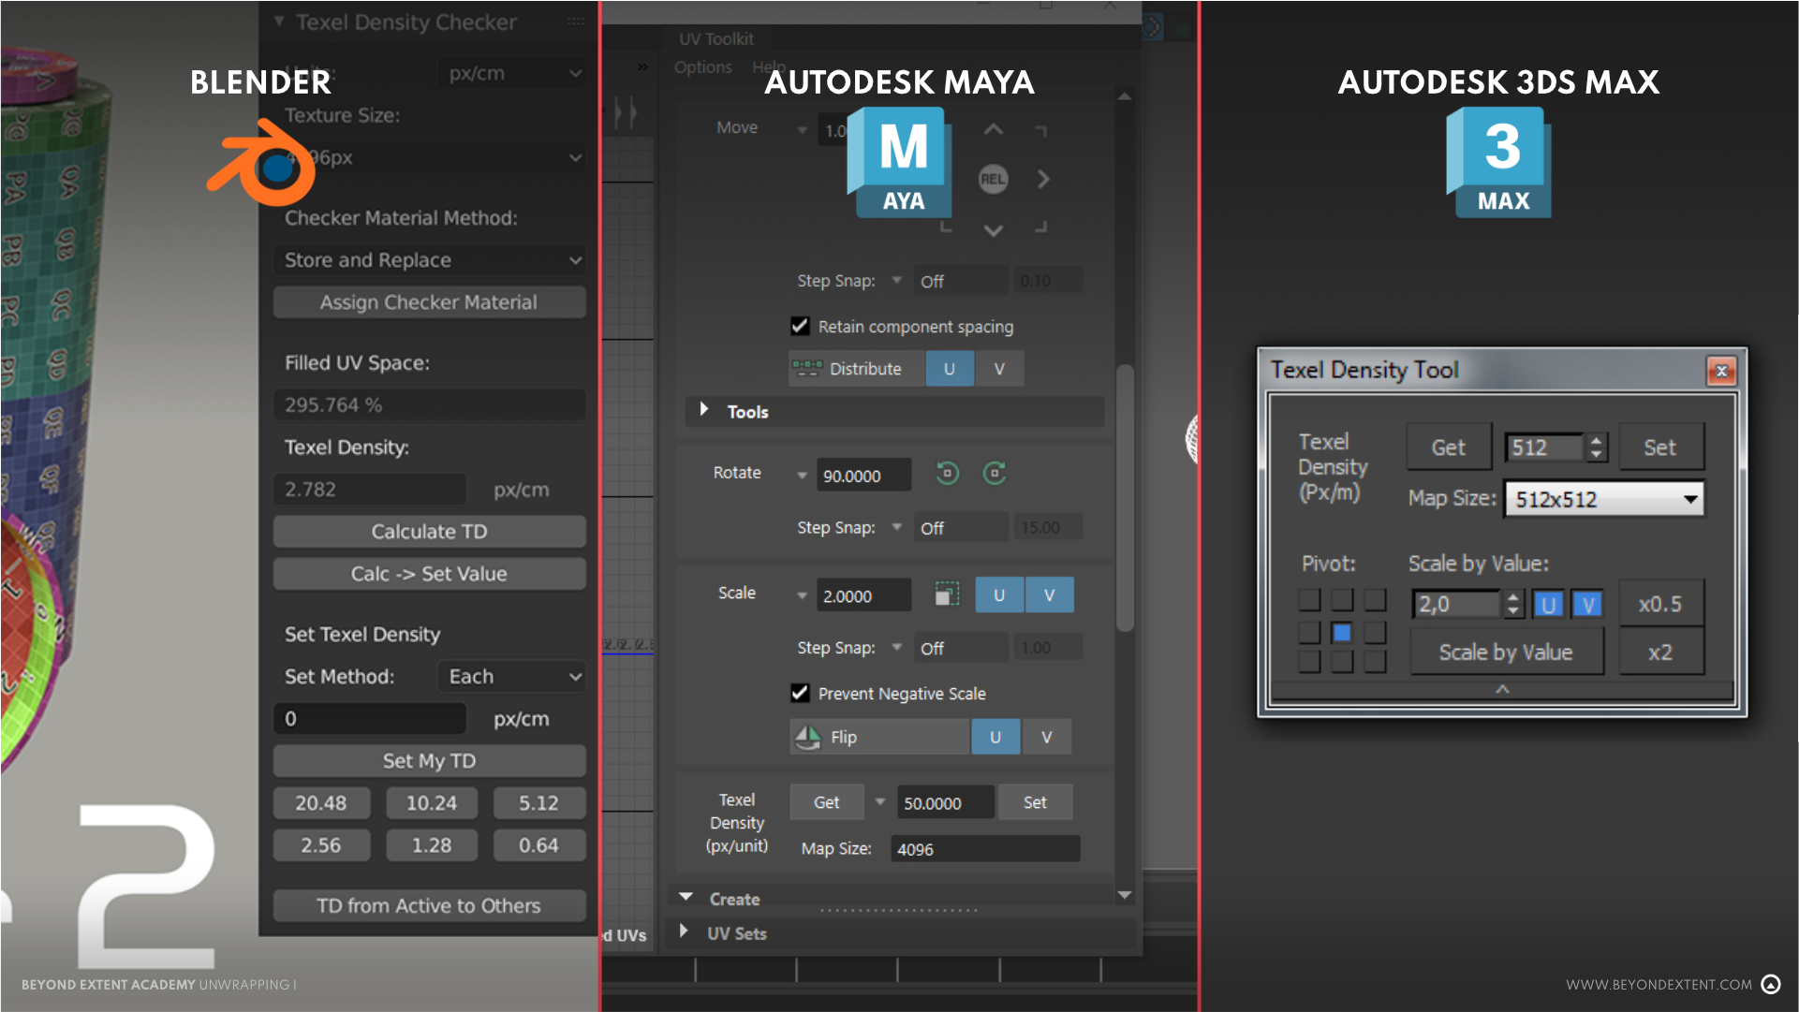Click Flip V button

coord(1046,737)
